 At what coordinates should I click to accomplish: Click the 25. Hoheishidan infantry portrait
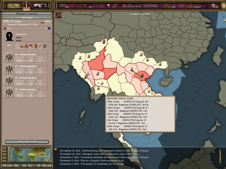pyautogui.click(x=9, y=92)
